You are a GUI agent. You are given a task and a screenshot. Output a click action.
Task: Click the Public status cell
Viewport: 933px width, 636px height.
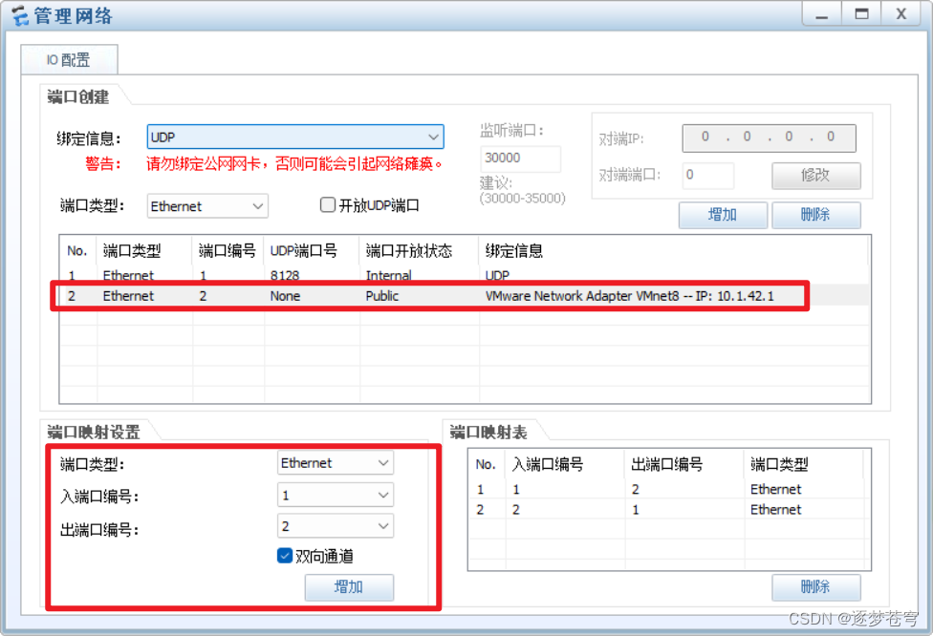382,295
